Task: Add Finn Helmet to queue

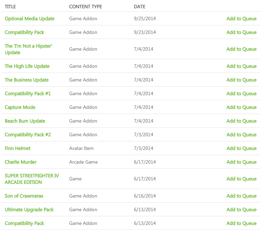Action: 241,148
